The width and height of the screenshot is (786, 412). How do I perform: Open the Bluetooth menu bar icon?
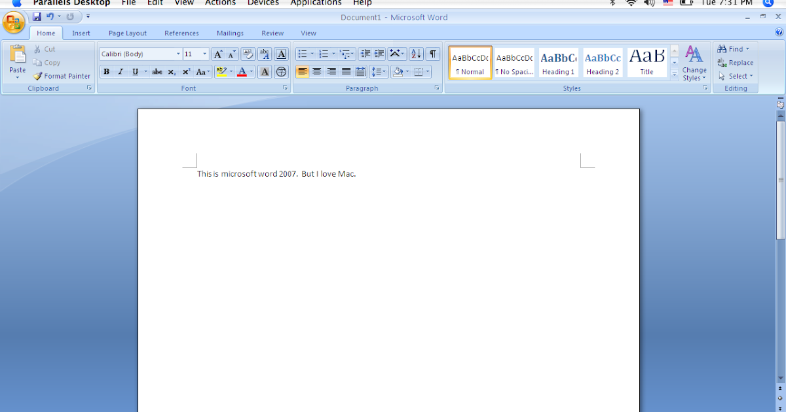point(613,3)
